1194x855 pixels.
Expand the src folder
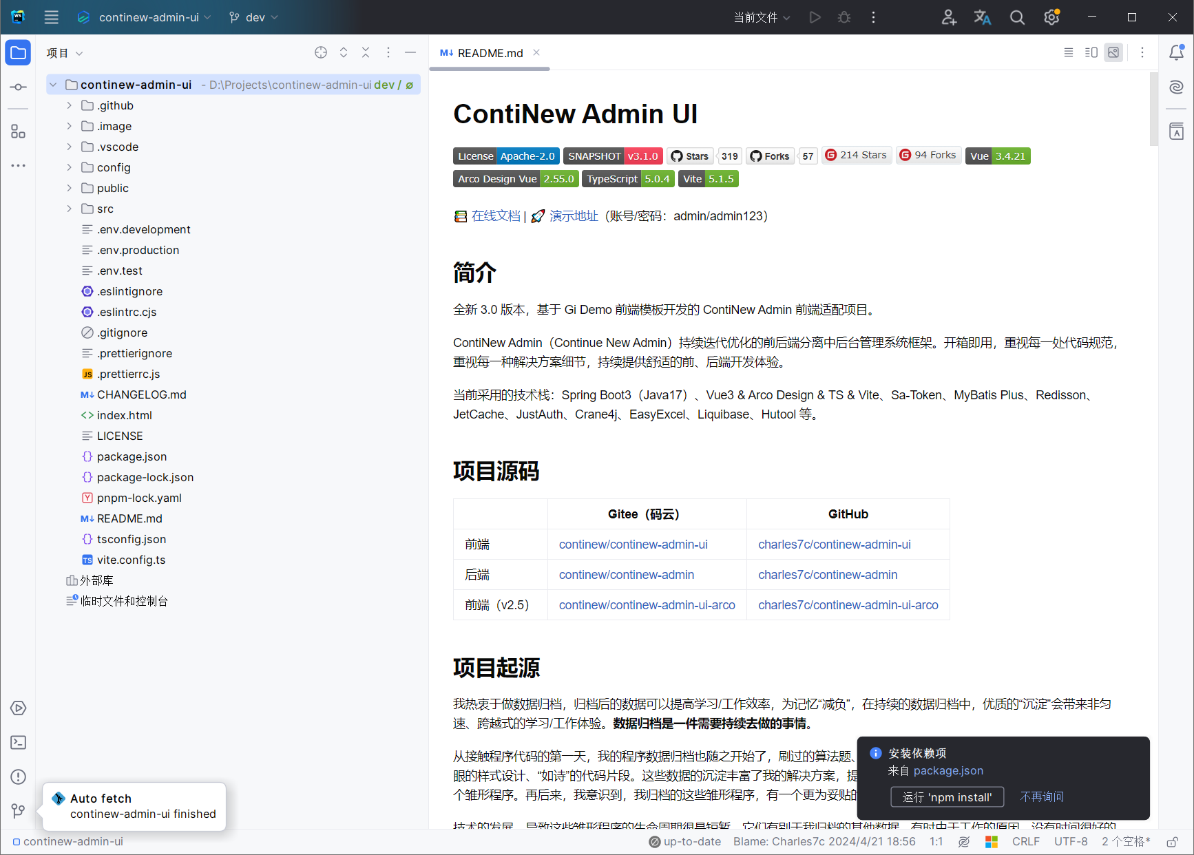(69, 209)
